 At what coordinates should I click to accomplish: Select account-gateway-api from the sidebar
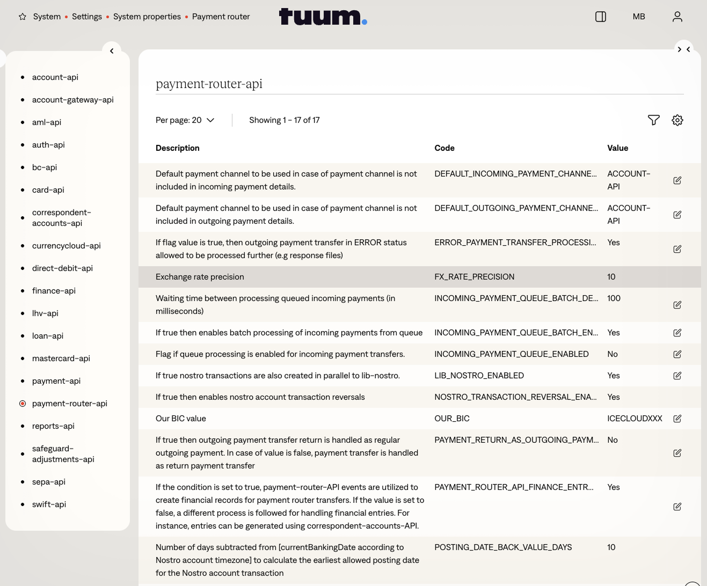(72, 100)
